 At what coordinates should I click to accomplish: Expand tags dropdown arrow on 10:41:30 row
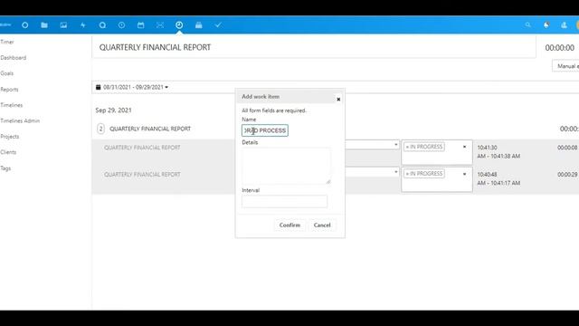(x=464, y=147)
